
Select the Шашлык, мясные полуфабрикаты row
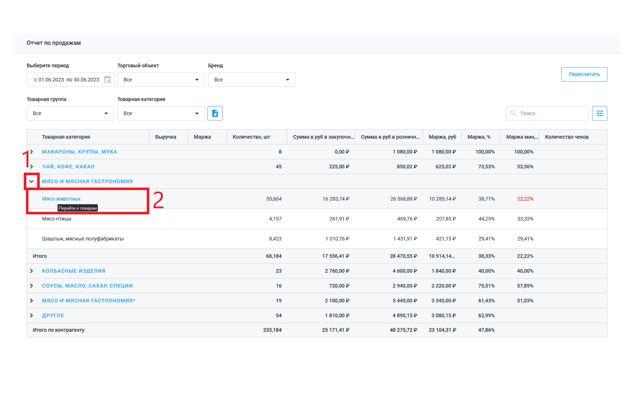pos(317,239)
